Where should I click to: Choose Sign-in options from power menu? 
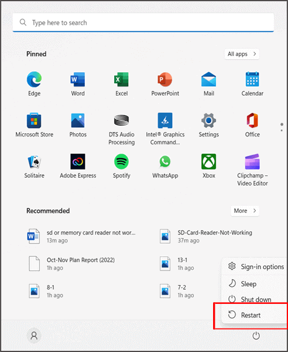255,267
